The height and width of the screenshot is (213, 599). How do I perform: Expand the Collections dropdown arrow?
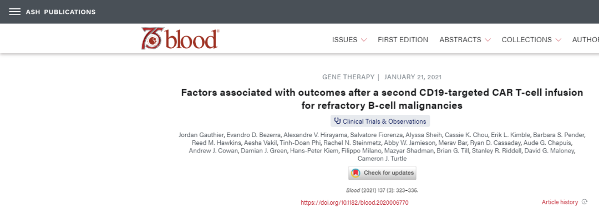coord(558,40)
